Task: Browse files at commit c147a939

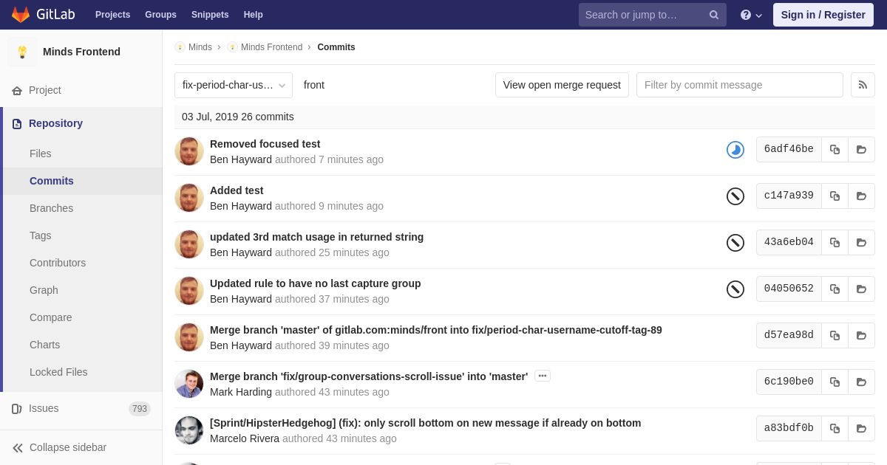Action: click(x=861, y=196)
